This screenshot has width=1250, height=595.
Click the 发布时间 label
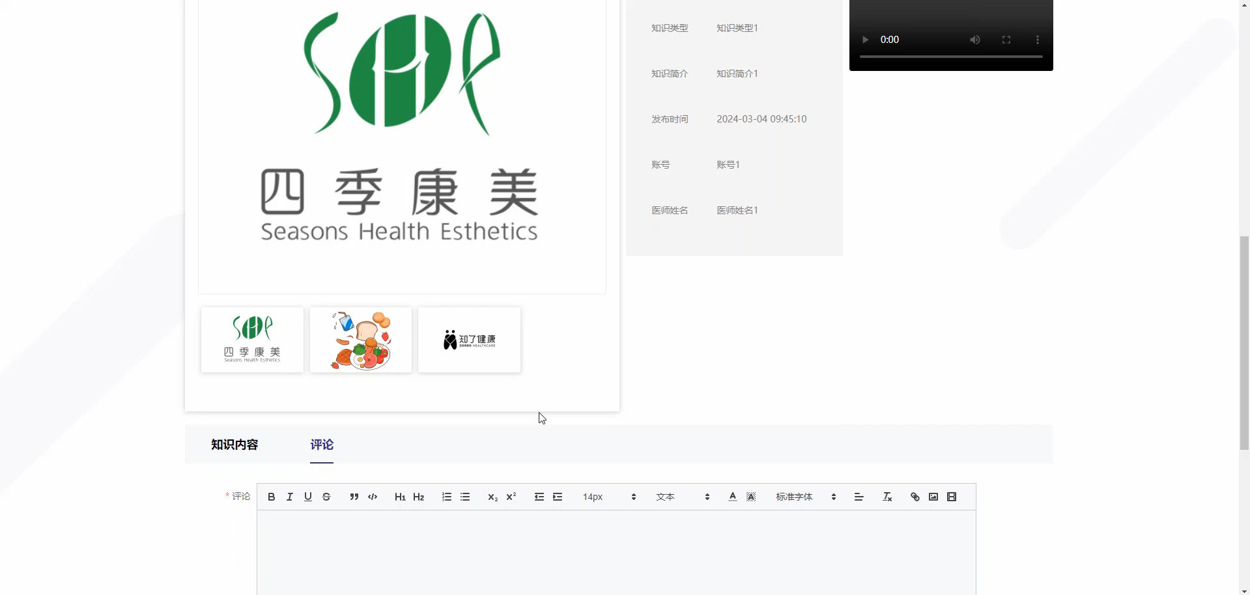[x=670, y=119]
